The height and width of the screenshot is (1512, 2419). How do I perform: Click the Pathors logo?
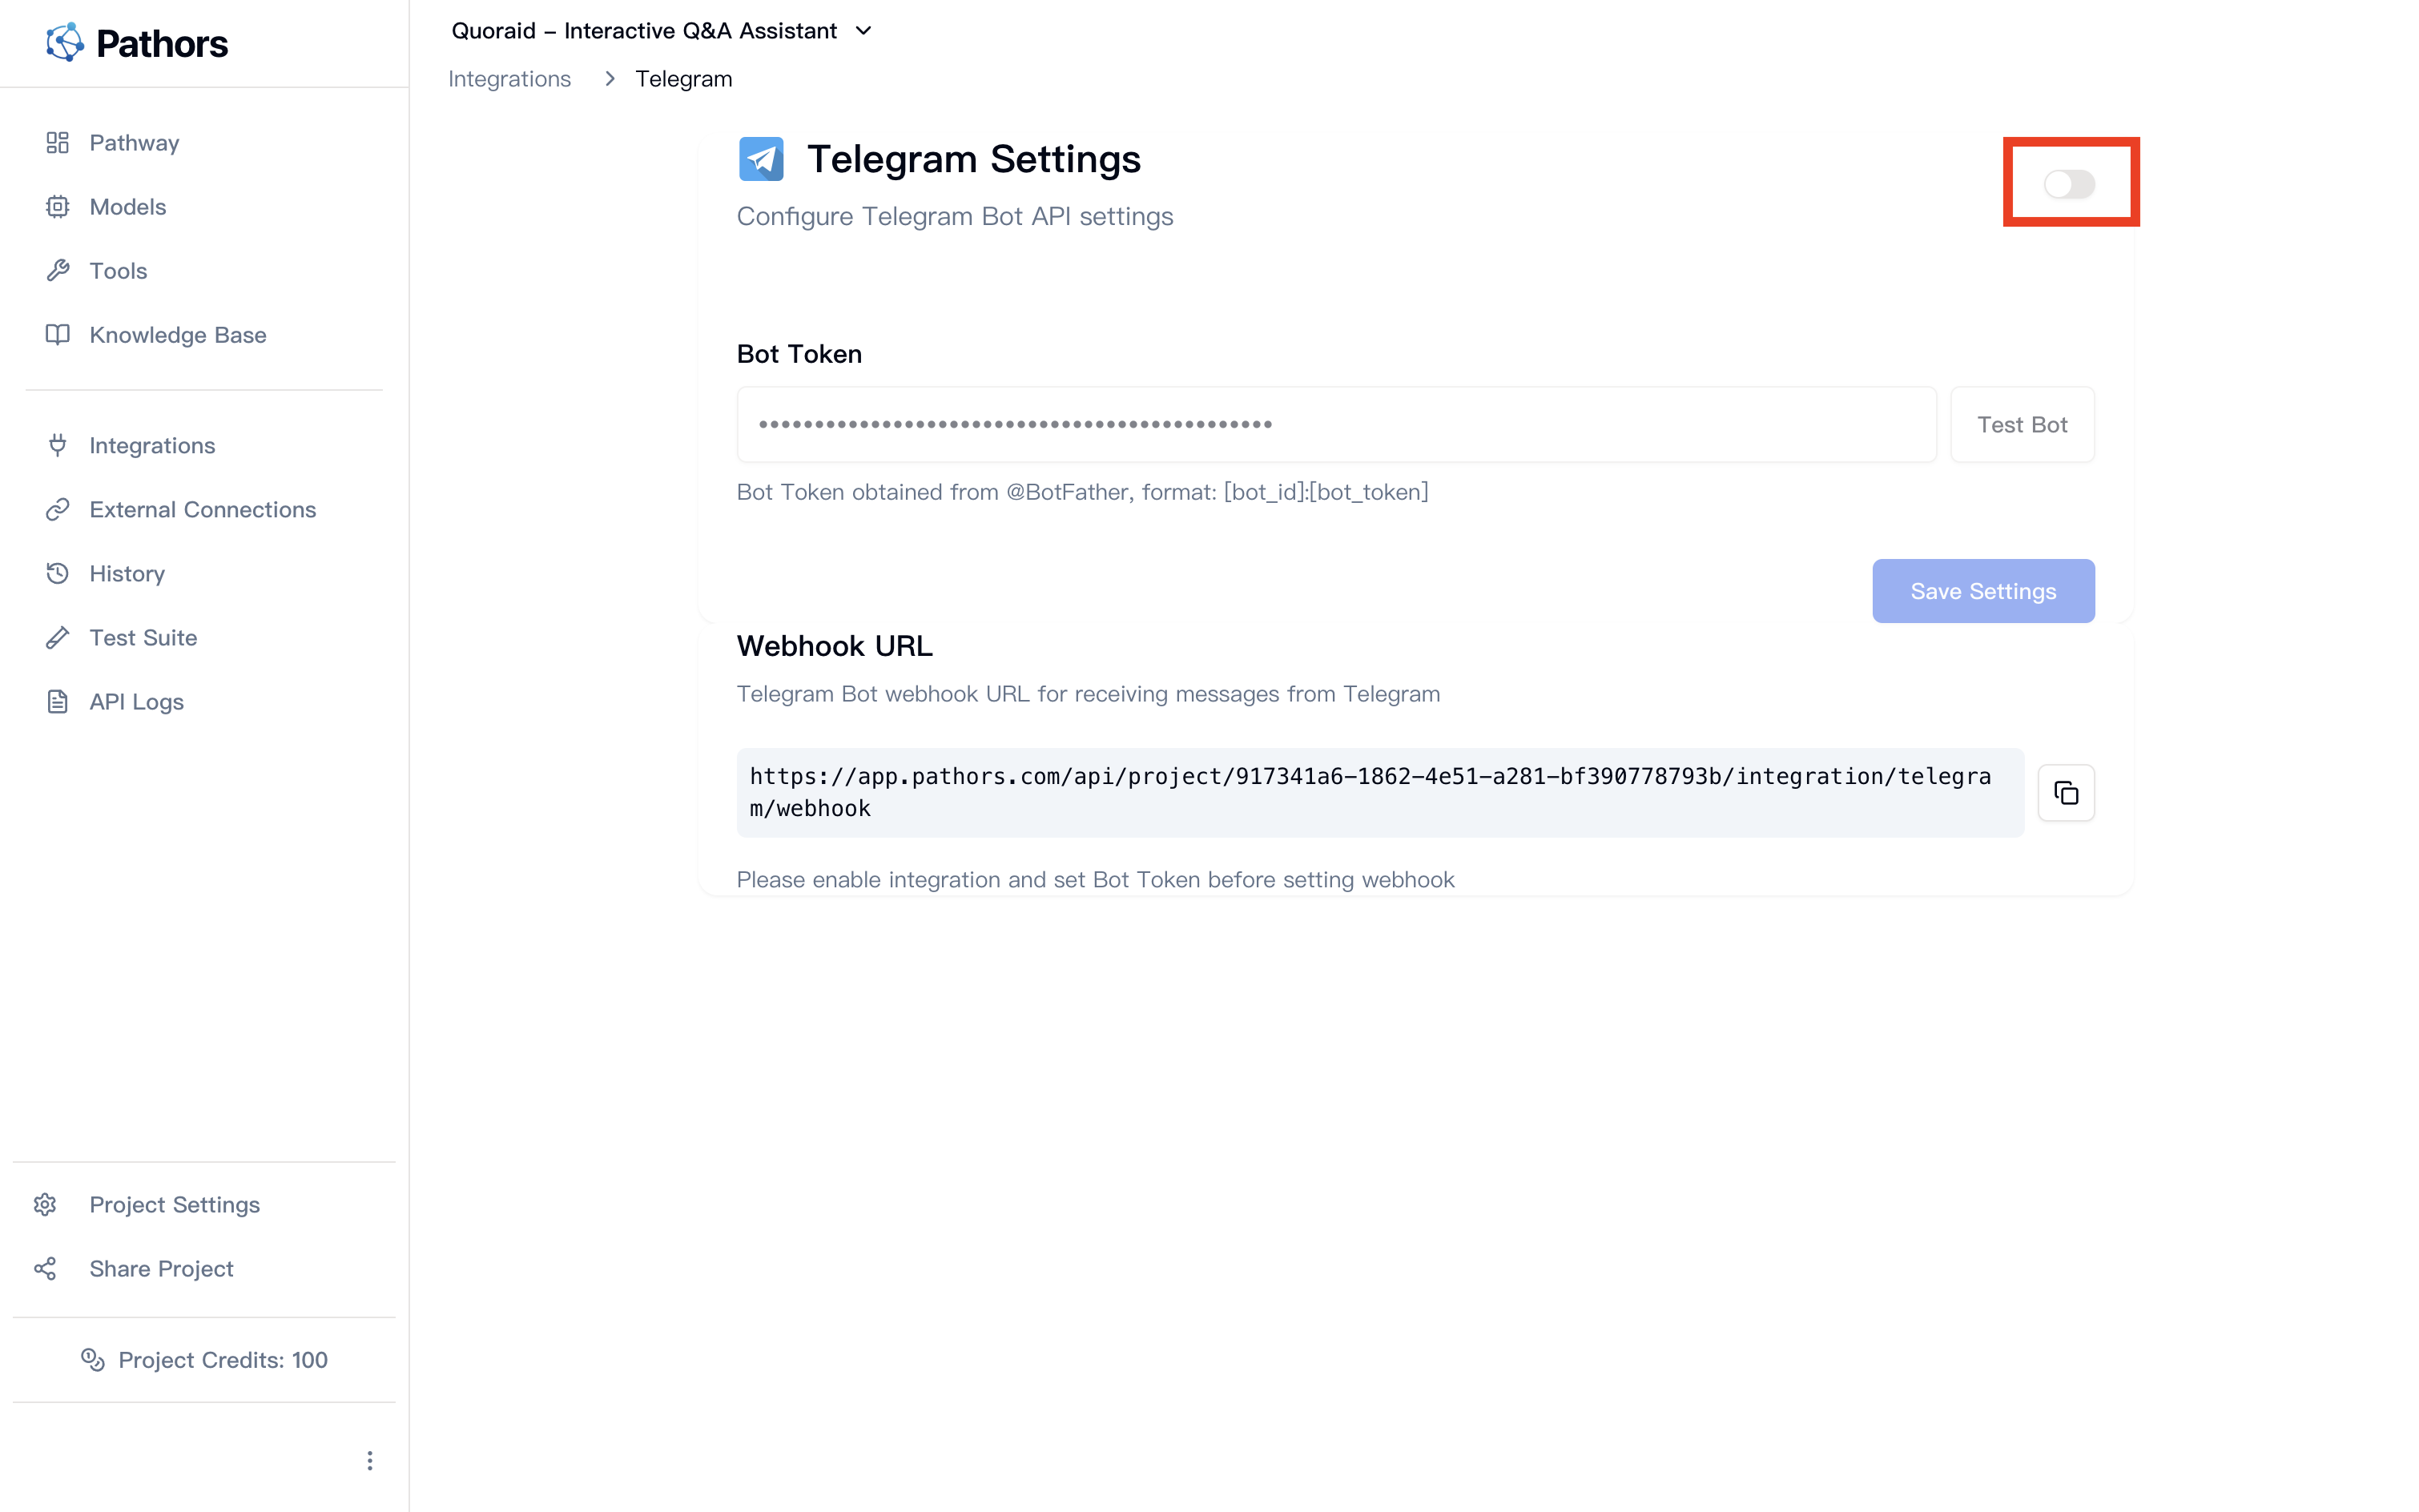[137, 42]
